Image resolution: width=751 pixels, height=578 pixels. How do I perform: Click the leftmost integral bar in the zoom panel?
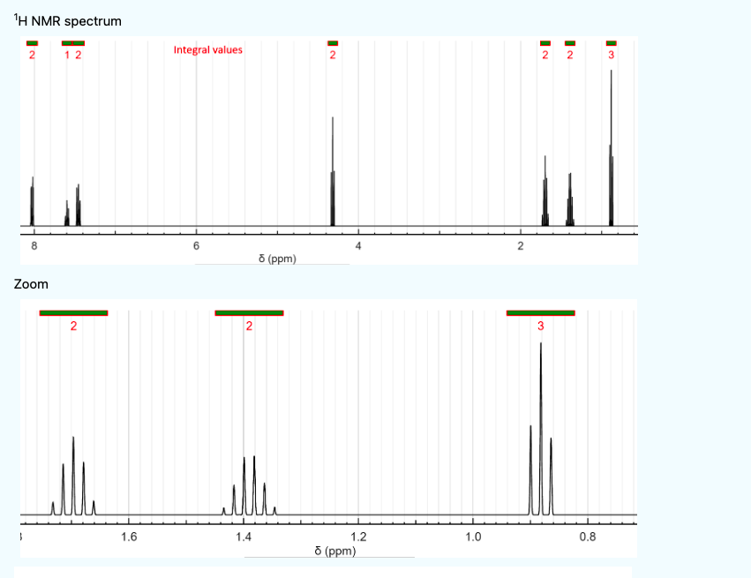click(73, 312)
